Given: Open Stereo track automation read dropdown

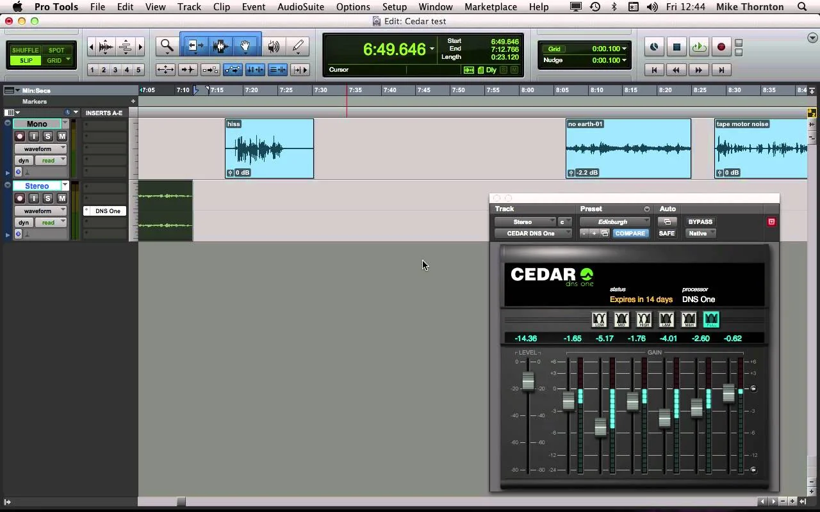Looking at the screenshot, I should click(50, 223).
